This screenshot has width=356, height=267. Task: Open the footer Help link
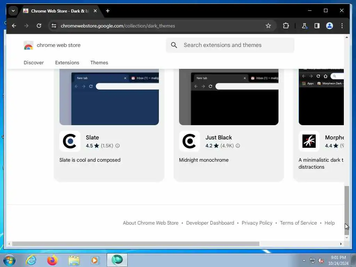330,223
